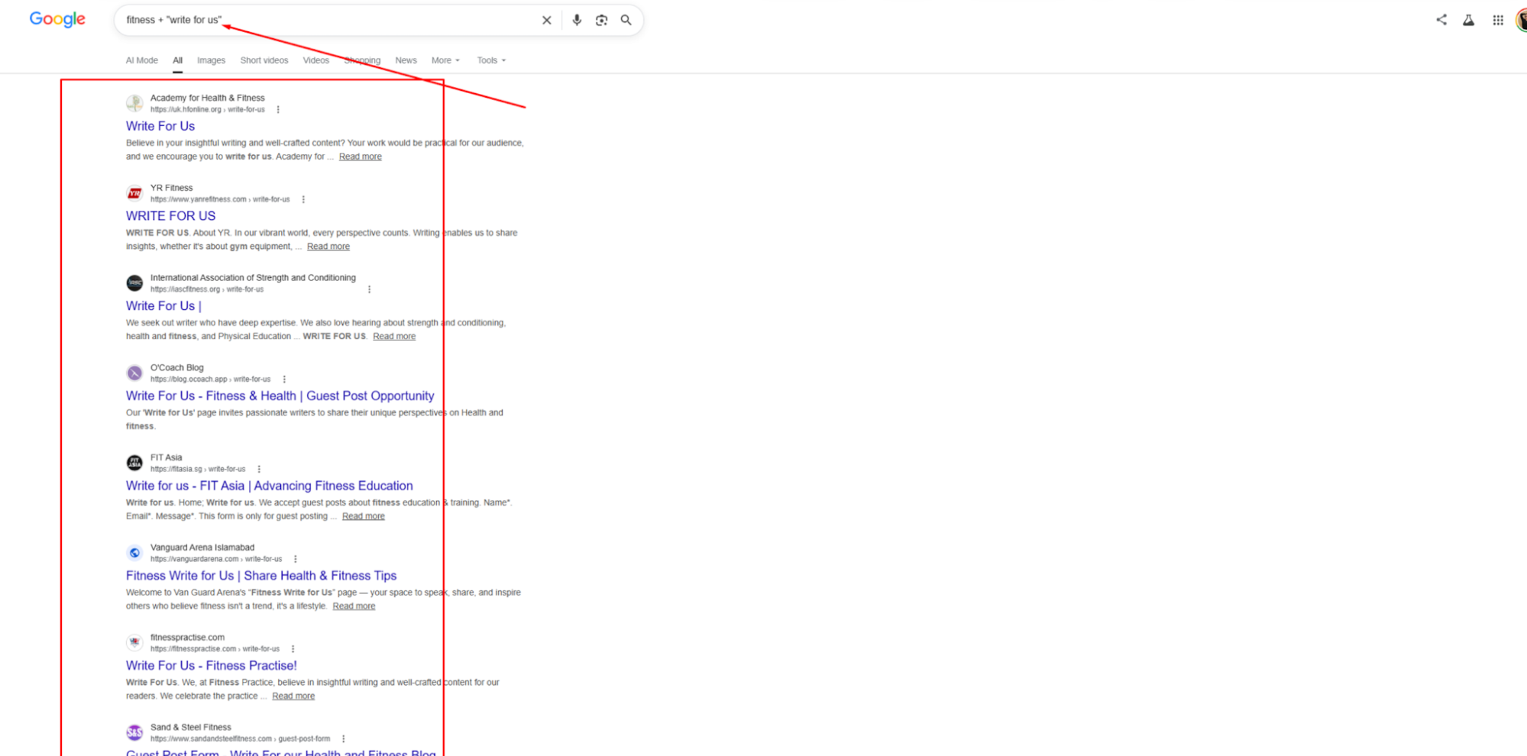The image size is (1527, 756).
Task: Switch to AI Mode tab
Action: tap(142, 60)
